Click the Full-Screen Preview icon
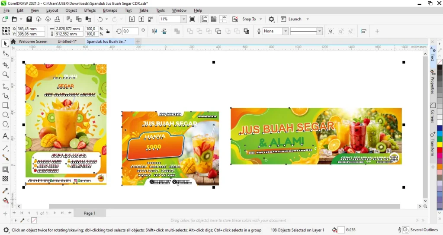Image resolution: width=443 pixels, height=235 pixels. point(192,19)
